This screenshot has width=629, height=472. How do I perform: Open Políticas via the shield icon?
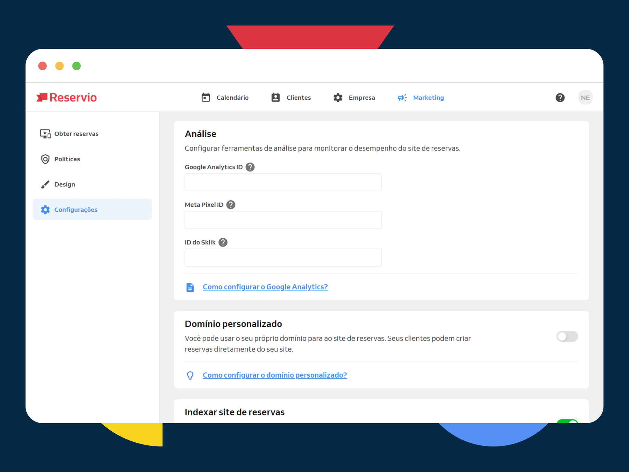pyautogui.click(x=45, y=159)
